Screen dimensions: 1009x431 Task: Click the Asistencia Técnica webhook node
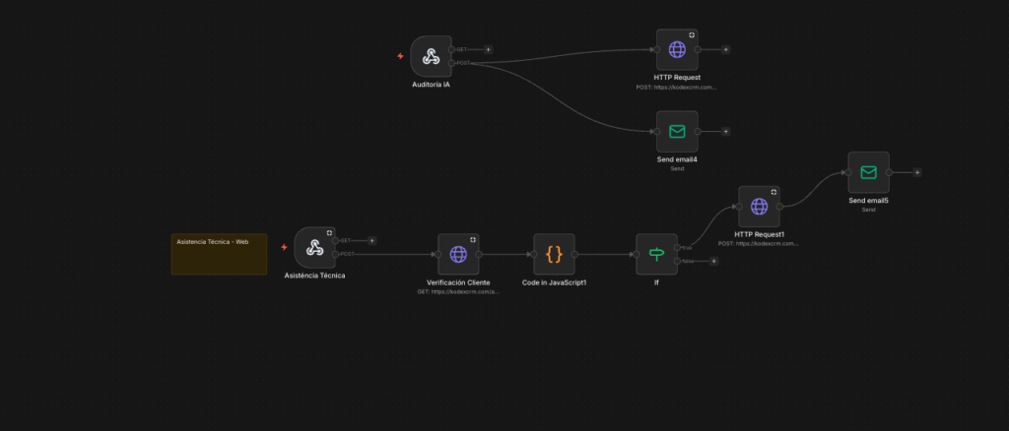click(x=314, y=247)
